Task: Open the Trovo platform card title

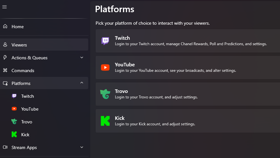Action: (121, 91)
